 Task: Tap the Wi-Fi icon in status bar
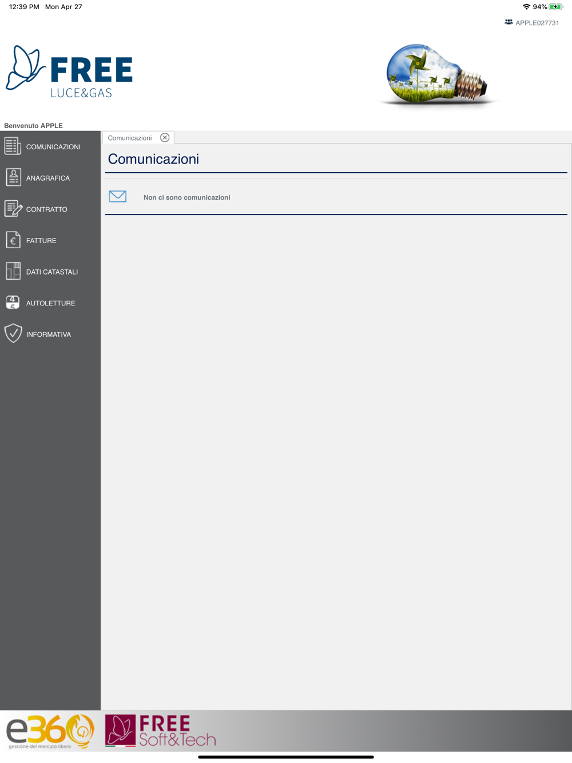pyautogui.click(x=526, y=7)
